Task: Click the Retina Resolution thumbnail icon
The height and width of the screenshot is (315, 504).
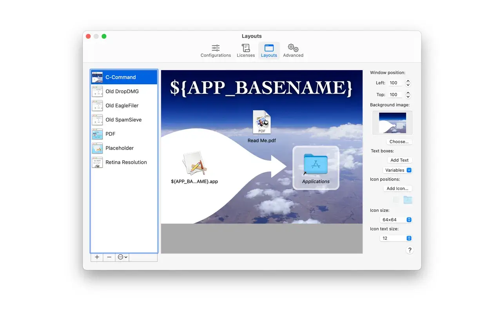Action: click(x=97, y=162)
